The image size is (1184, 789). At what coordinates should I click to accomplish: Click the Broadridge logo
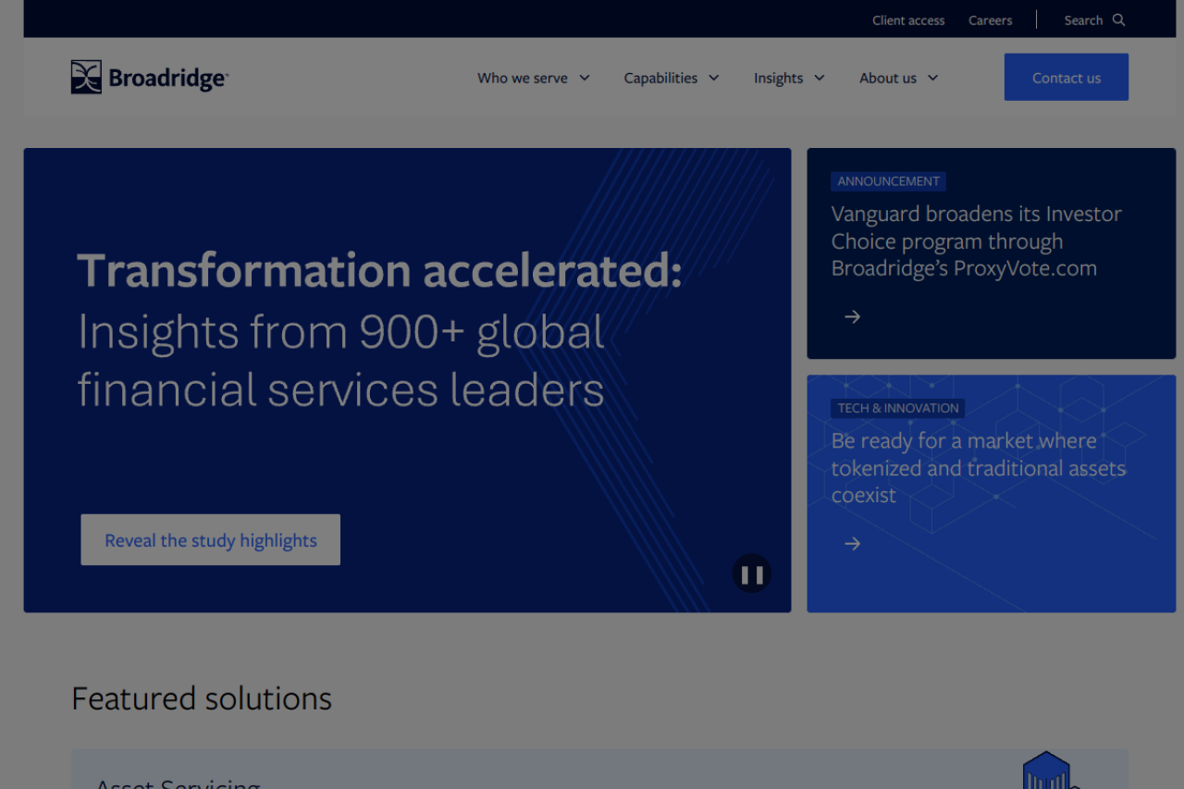tap(150, 78)
